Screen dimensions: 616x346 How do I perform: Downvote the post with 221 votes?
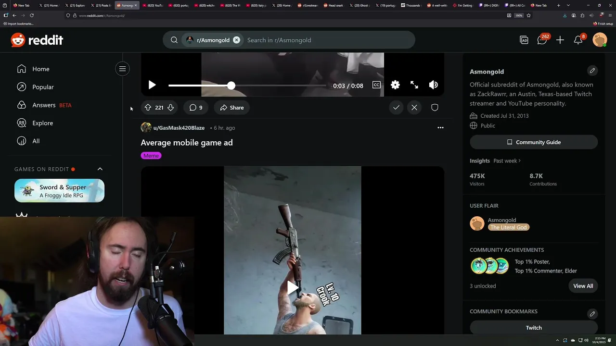coord(170,108)
